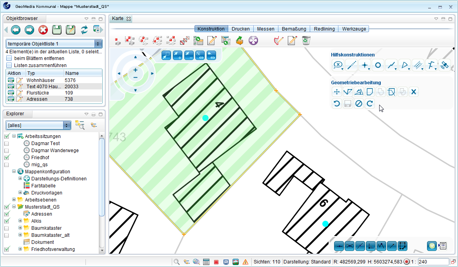Click the scale input field showing 240
The width and height of the screenshot is (458, 267).
click(433, 262)
